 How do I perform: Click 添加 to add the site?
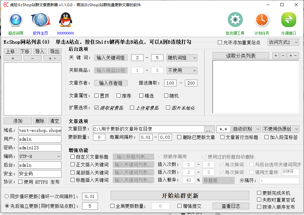pos(18,121)
